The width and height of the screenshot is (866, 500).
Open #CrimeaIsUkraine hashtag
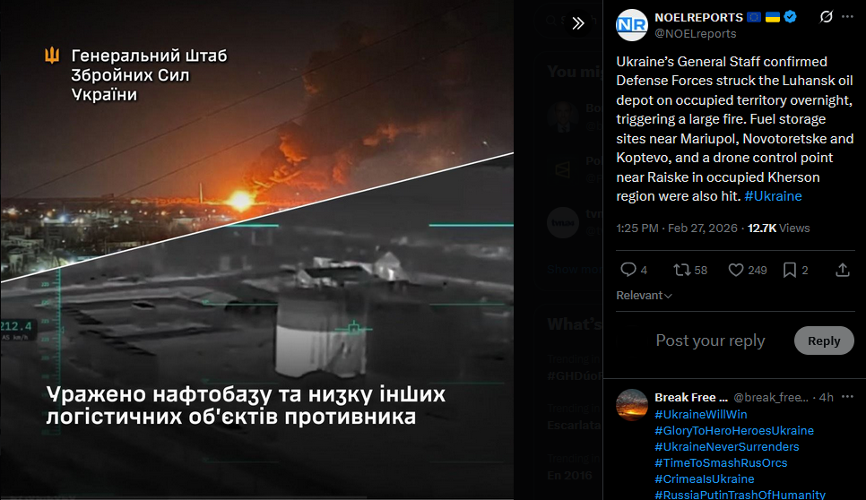point(704,479)
